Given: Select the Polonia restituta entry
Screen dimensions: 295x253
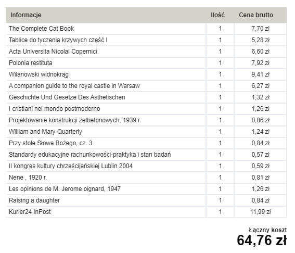Looking at the screenshot, I should point(146,63).
